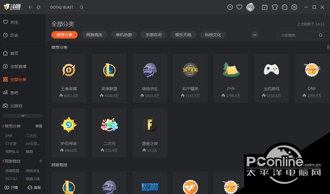Click the 斗鱼 logo in the title bar

click(x=12, y=7)
